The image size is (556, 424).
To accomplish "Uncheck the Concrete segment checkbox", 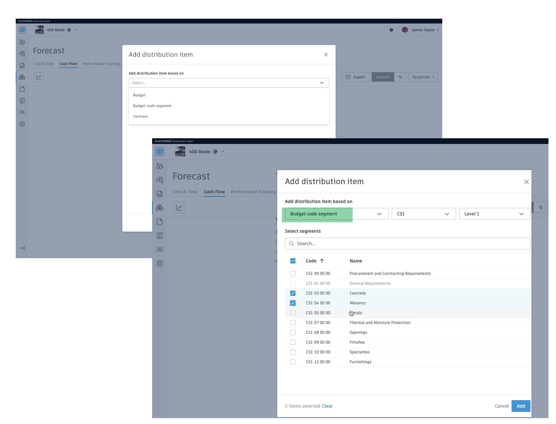I will (293, 293).
